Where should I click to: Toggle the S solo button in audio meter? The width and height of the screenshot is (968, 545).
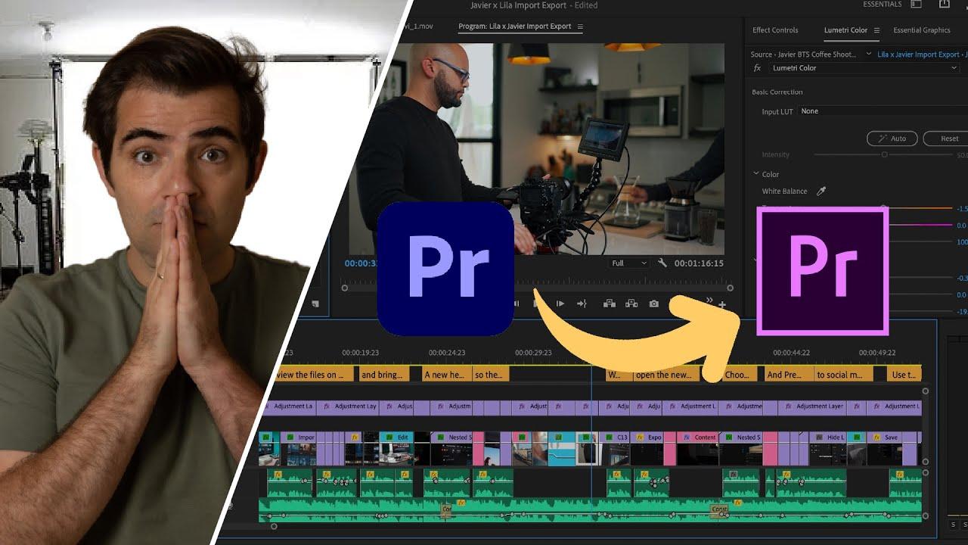click(x=953, y=525)
